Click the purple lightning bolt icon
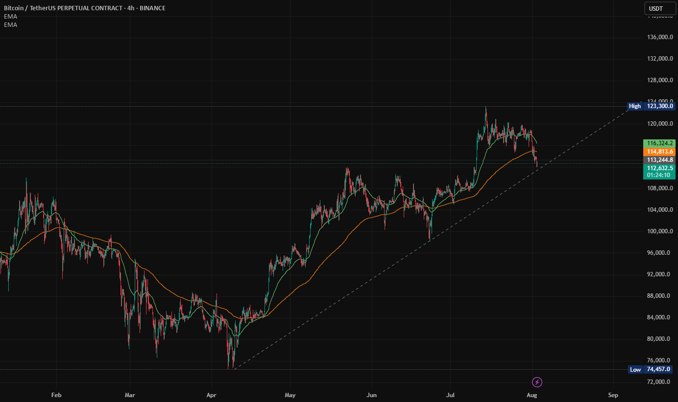 click(537, 382)
